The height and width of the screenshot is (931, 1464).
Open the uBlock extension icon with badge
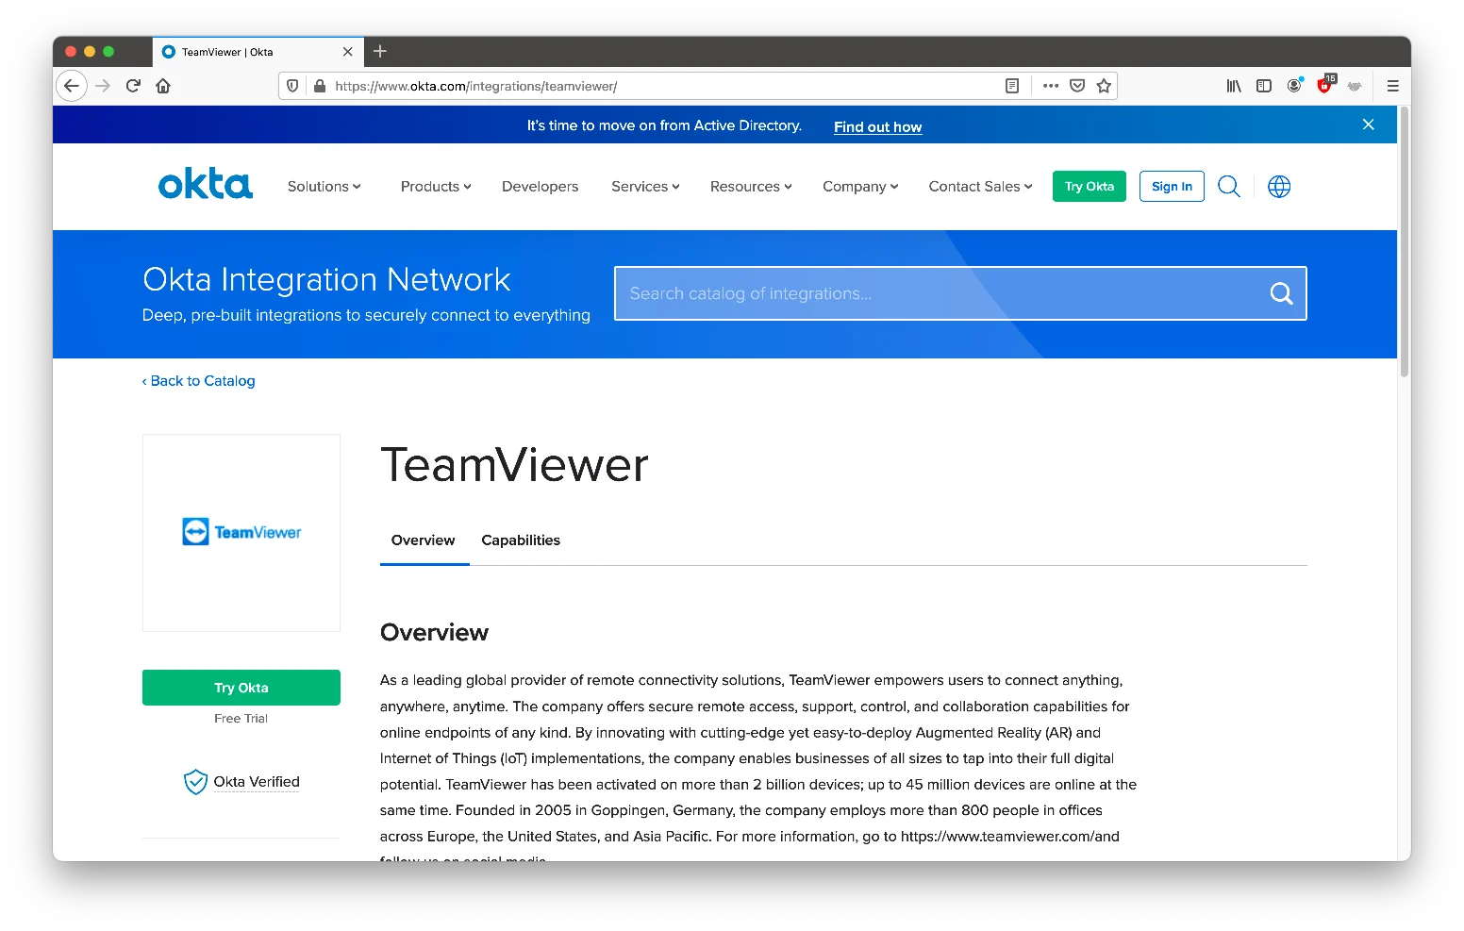[1325, 85]
